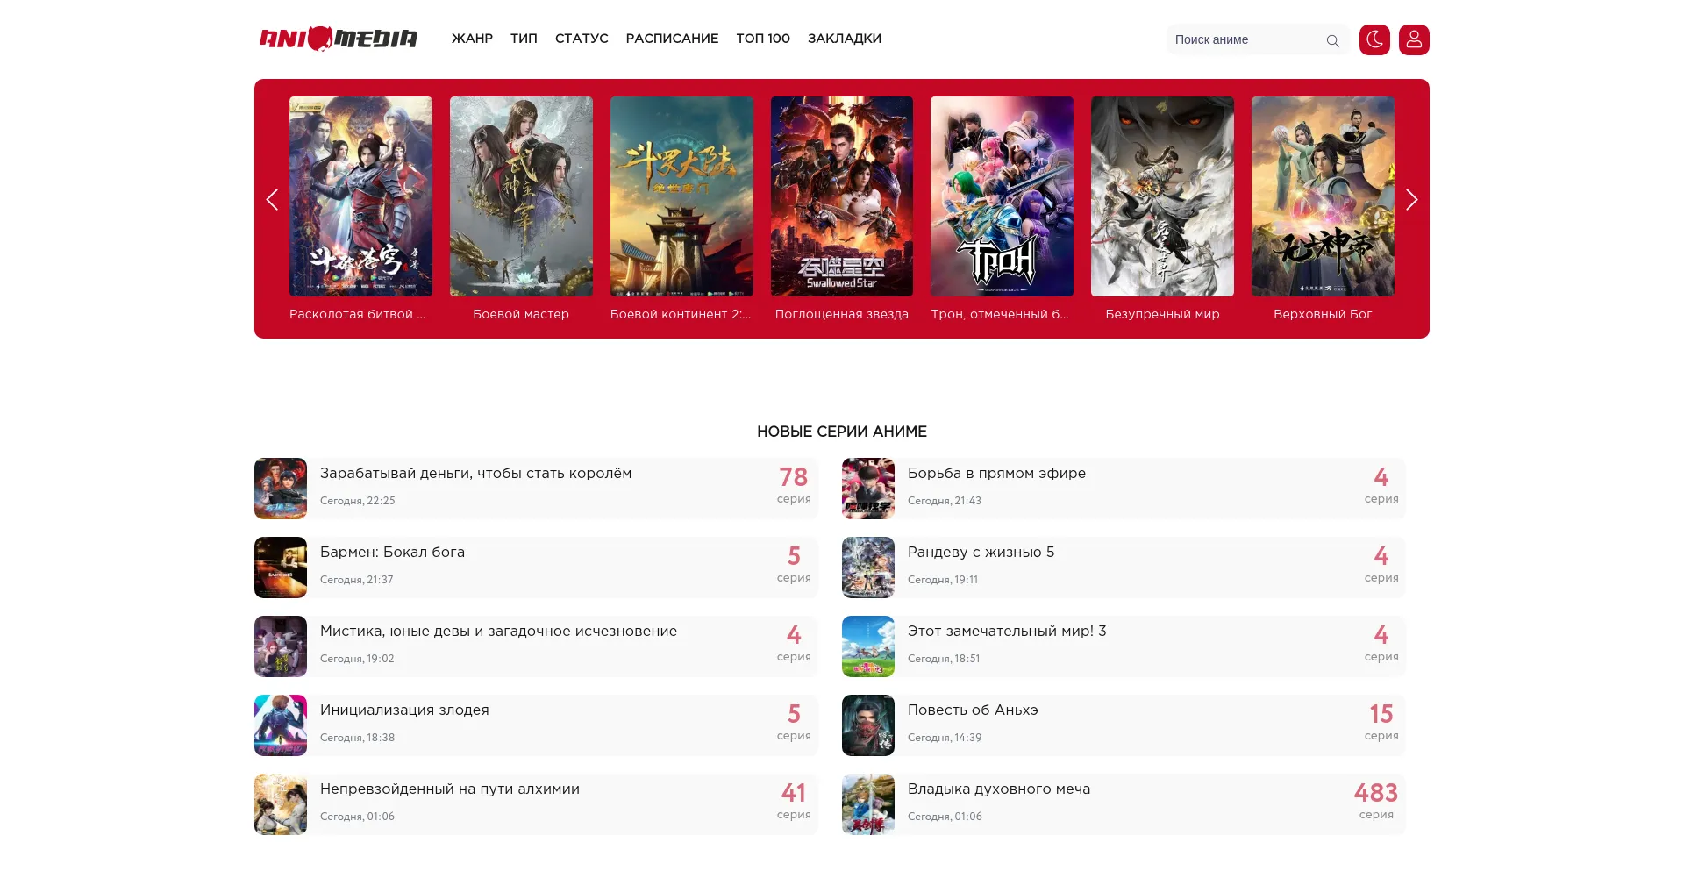Click thumbnail of Повесть об Аньхэ
This screenshot has height=871, width=1684.
click(x=868, y=725)
